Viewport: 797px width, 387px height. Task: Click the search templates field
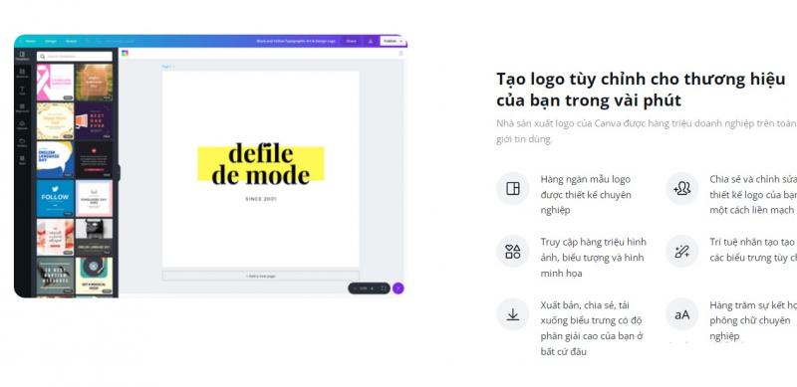[x=75, y=57]
